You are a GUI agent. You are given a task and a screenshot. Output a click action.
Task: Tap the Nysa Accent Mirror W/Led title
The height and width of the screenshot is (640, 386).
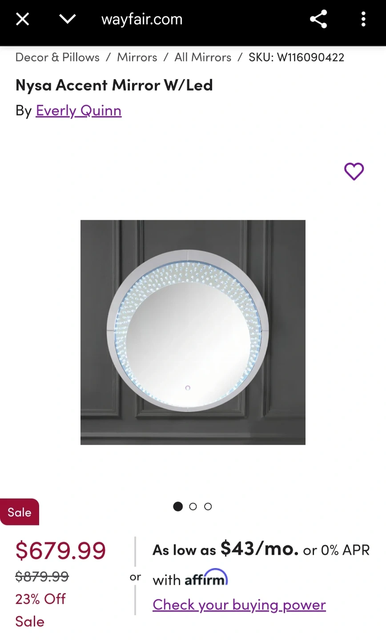[114, 84]
